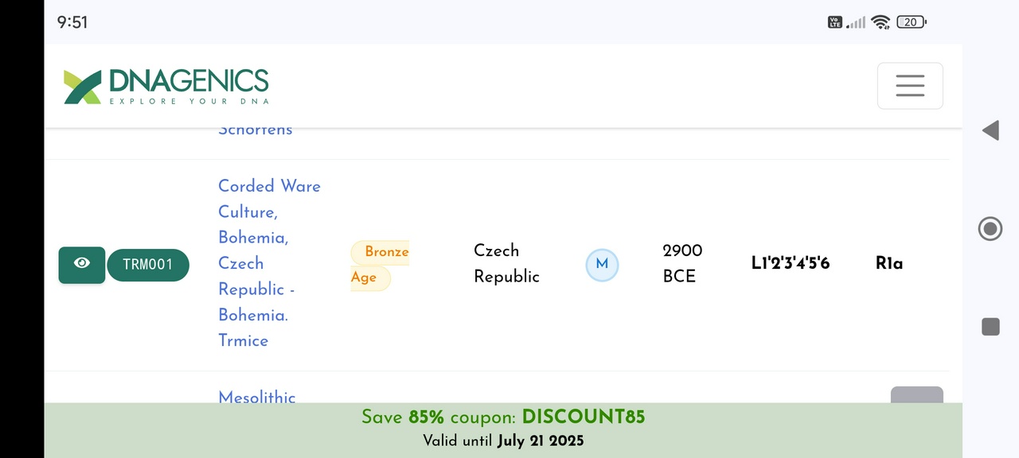Select the R1a Y-DNA haplogroup
This screenshot has width=1019, height=458.
coord(888,263)
